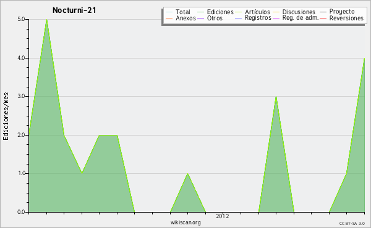Click the 1.0 y-axis value
Viewport: 371px width, 228px height.
[21, 173]
